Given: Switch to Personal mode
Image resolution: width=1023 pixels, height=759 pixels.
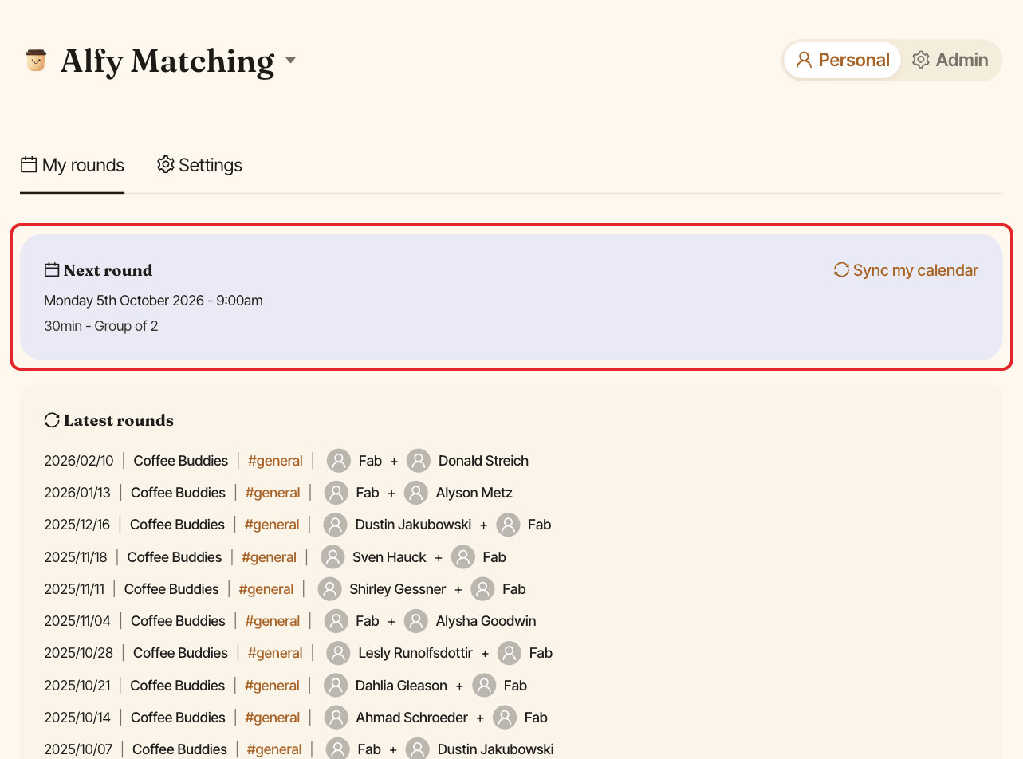Looking at the screenshot, I should [842, 60].
